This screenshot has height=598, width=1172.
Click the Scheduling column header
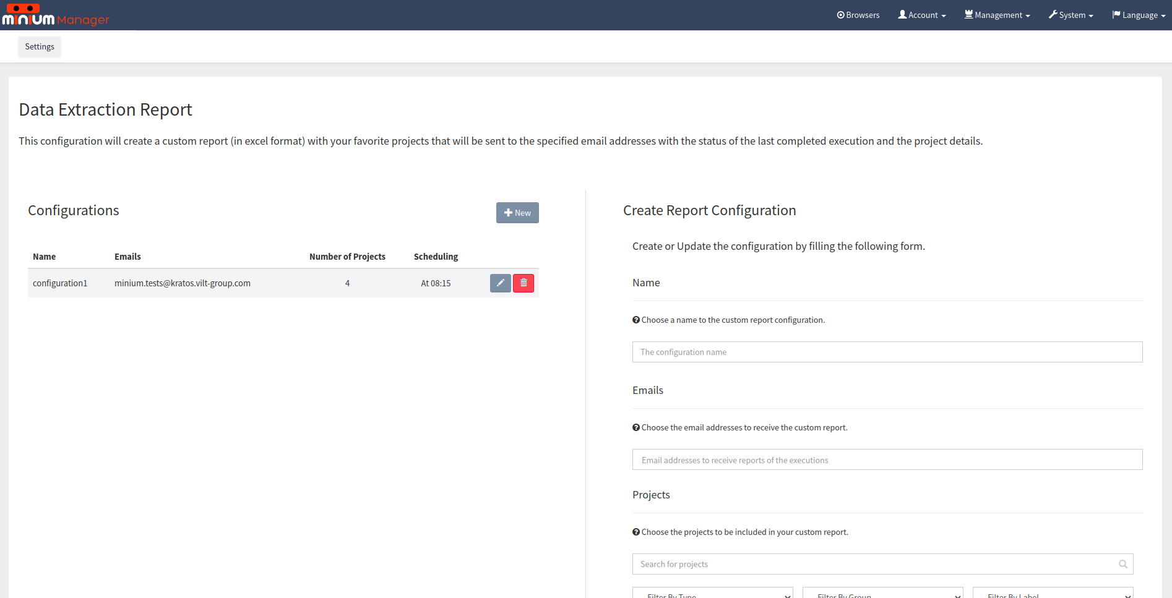(x=436, y=257)
